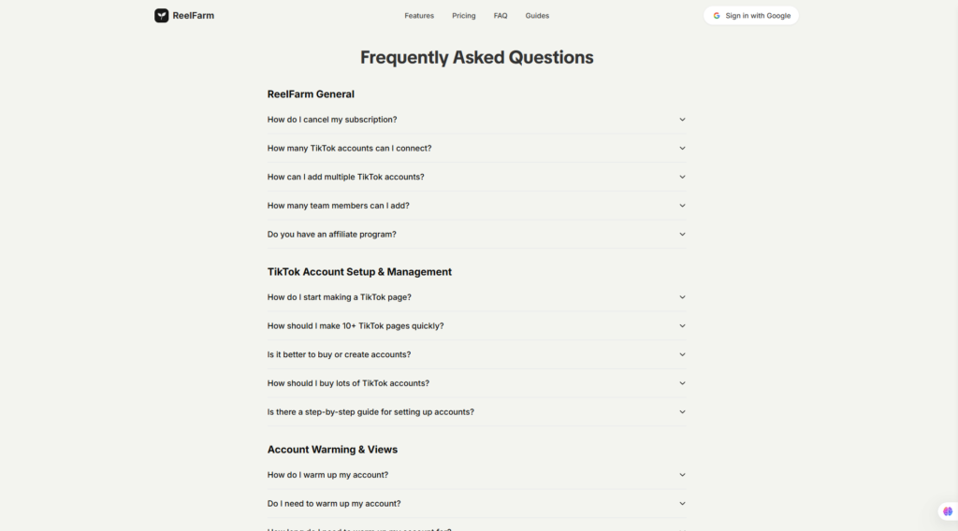Open the purple chat widget icon
The height and width of the screenshot is (531, 958).
click(948, 511)
